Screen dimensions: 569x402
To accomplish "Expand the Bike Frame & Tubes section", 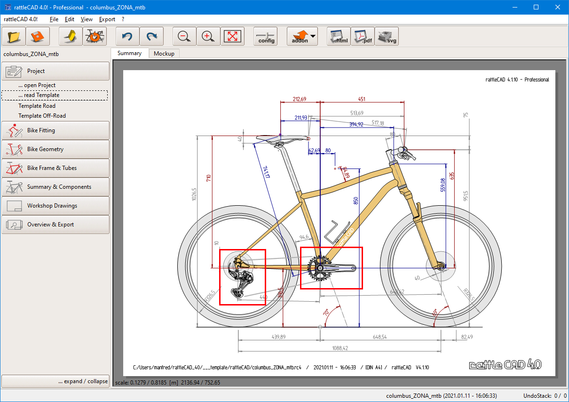I will click(55, 168).
